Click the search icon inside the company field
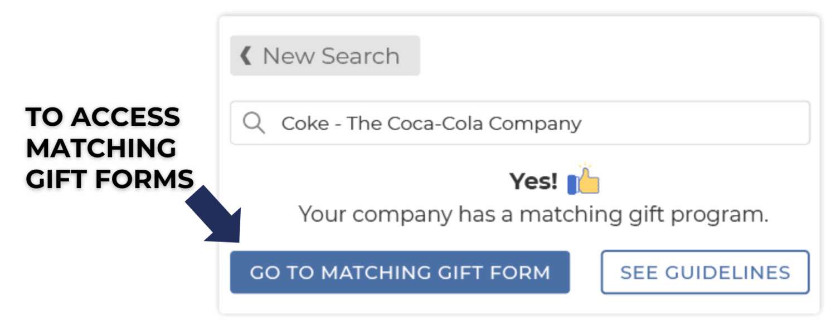836x335 pixels. (x=254, y=123)
